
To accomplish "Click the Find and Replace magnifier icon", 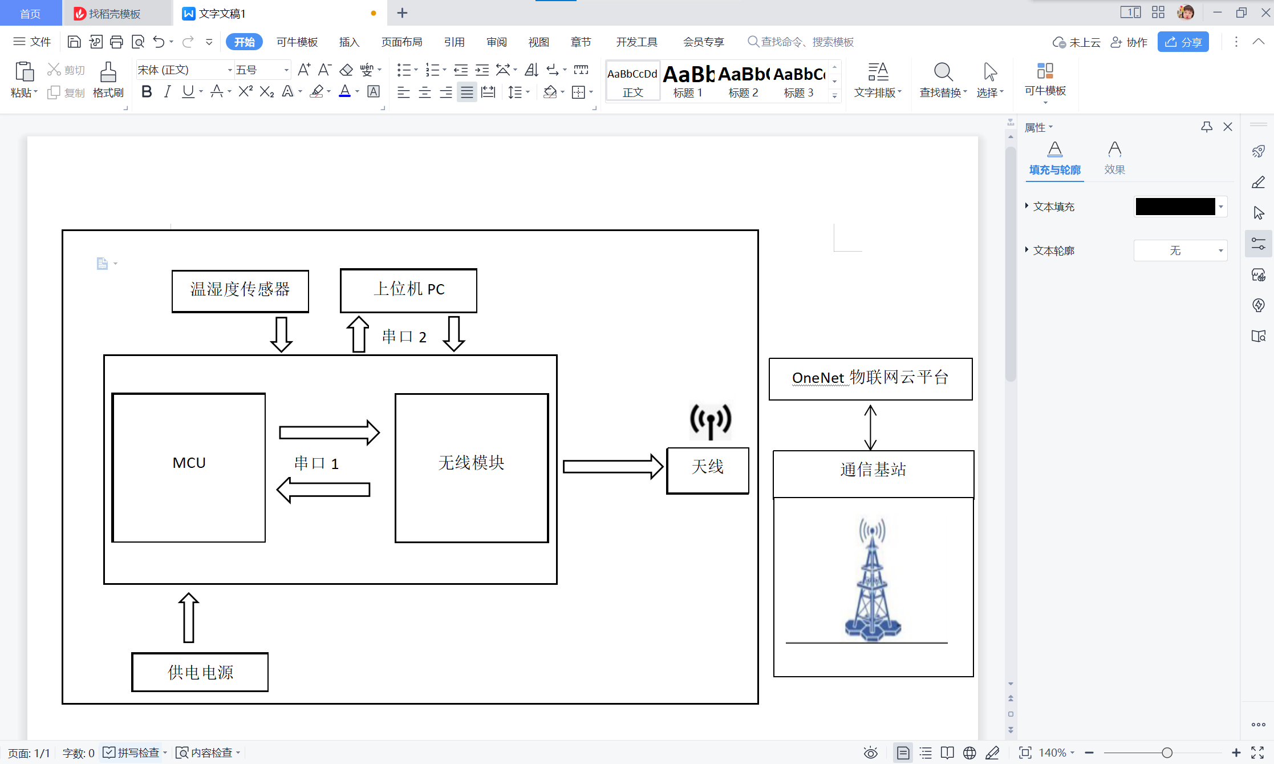I will [943, 72].
